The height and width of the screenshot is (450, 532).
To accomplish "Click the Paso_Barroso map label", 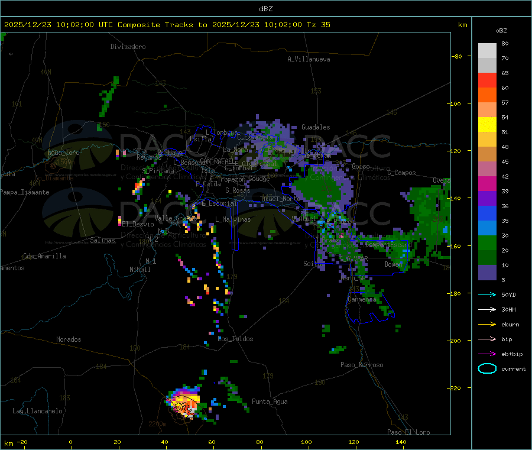I will point(362,365).
